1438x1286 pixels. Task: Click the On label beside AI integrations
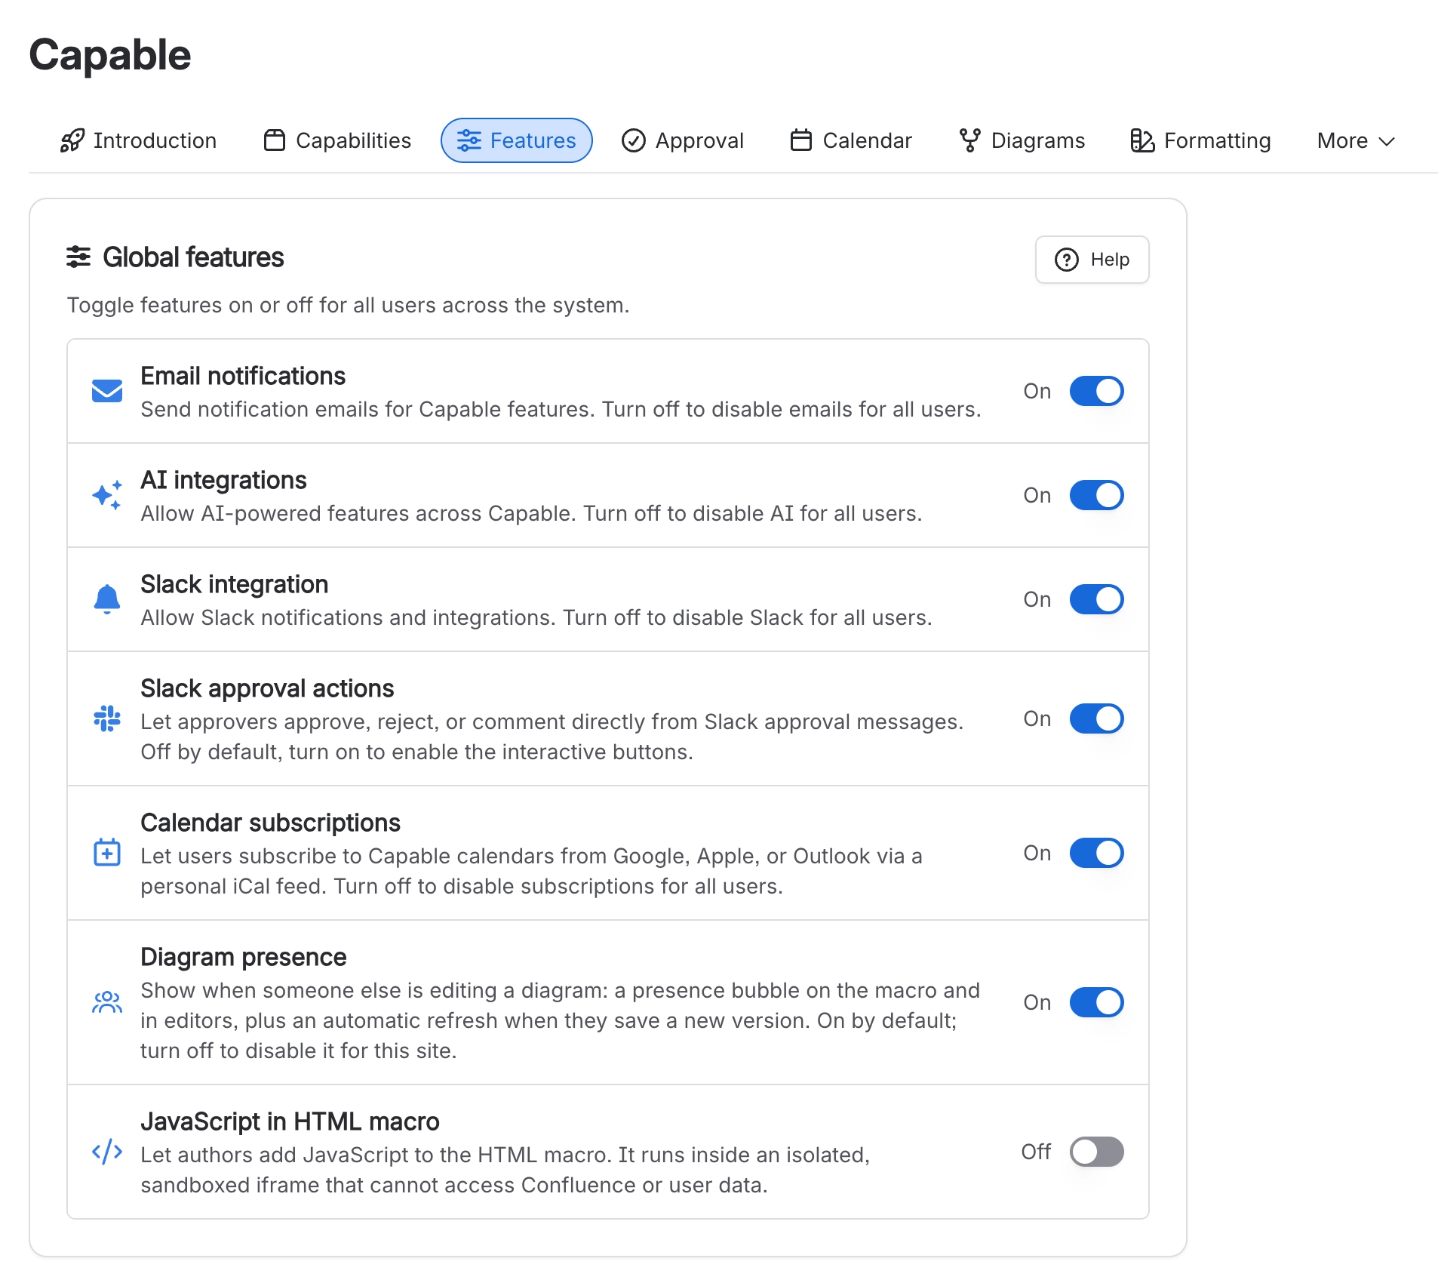click(1037, 495)
